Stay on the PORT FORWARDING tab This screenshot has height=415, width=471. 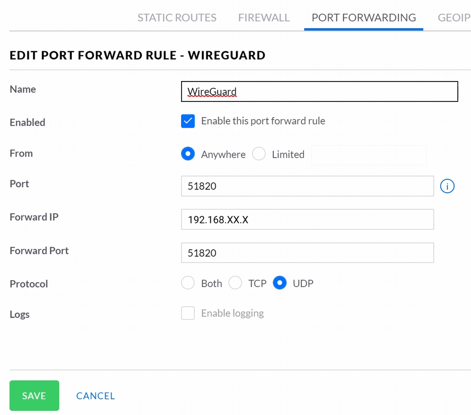tap(363, 17)
